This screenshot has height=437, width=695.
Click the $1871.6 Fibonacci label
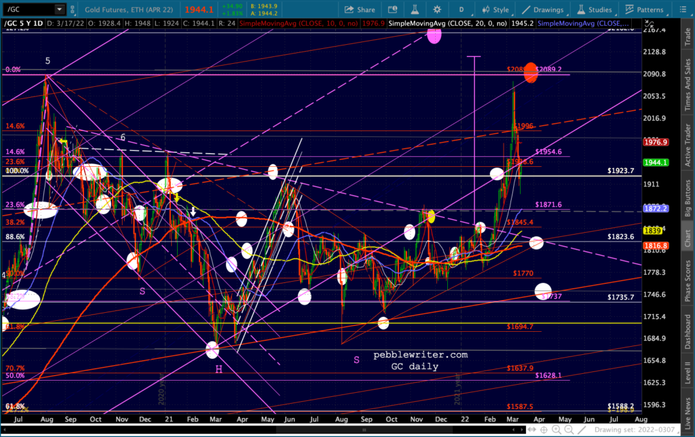(x=548, y=205)
